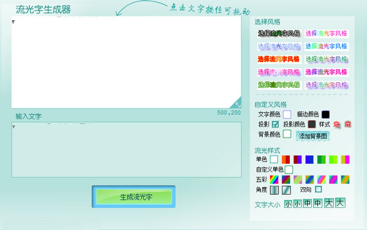
Task: Open the 自定义单色 custom color swatch
Action: pos(289,169)
